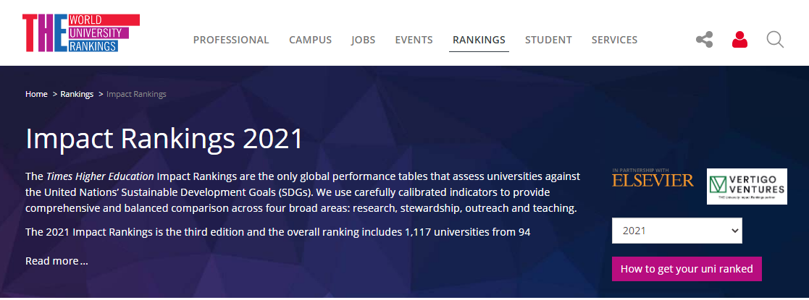Open the 2021 year dropdown
This screenshot has height=300, width=809.
676,231
